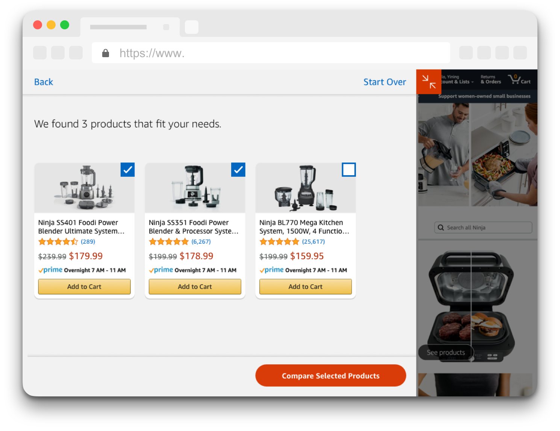Screen dimensions: 560x431
Task: Open Ninja BL770 Mega Kitchen System title
Action: [304, 227]
